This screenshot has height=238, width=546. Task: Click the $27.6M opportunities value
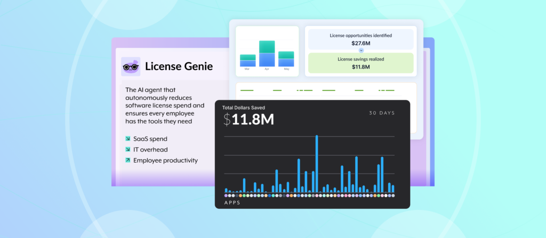361,42
